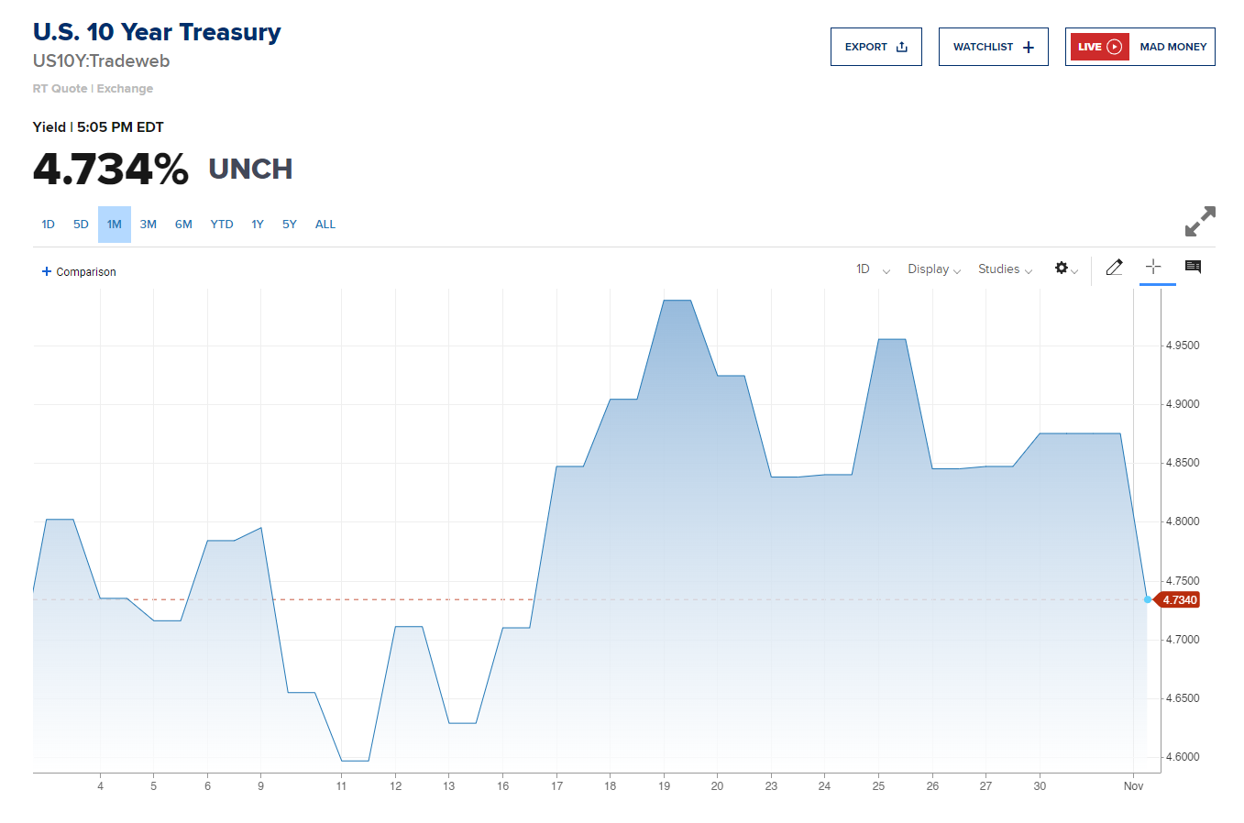The image size is (1244, 823).
Task: Add this symbol to the Watchlist
Action: [993, 47]
